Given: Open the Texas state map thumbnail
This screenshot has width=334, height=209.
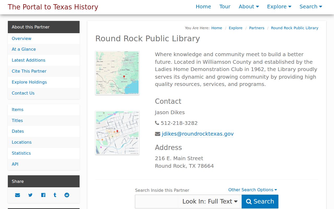Looking at the screenshot, I should pyautogui.click(x=117, y=73).
